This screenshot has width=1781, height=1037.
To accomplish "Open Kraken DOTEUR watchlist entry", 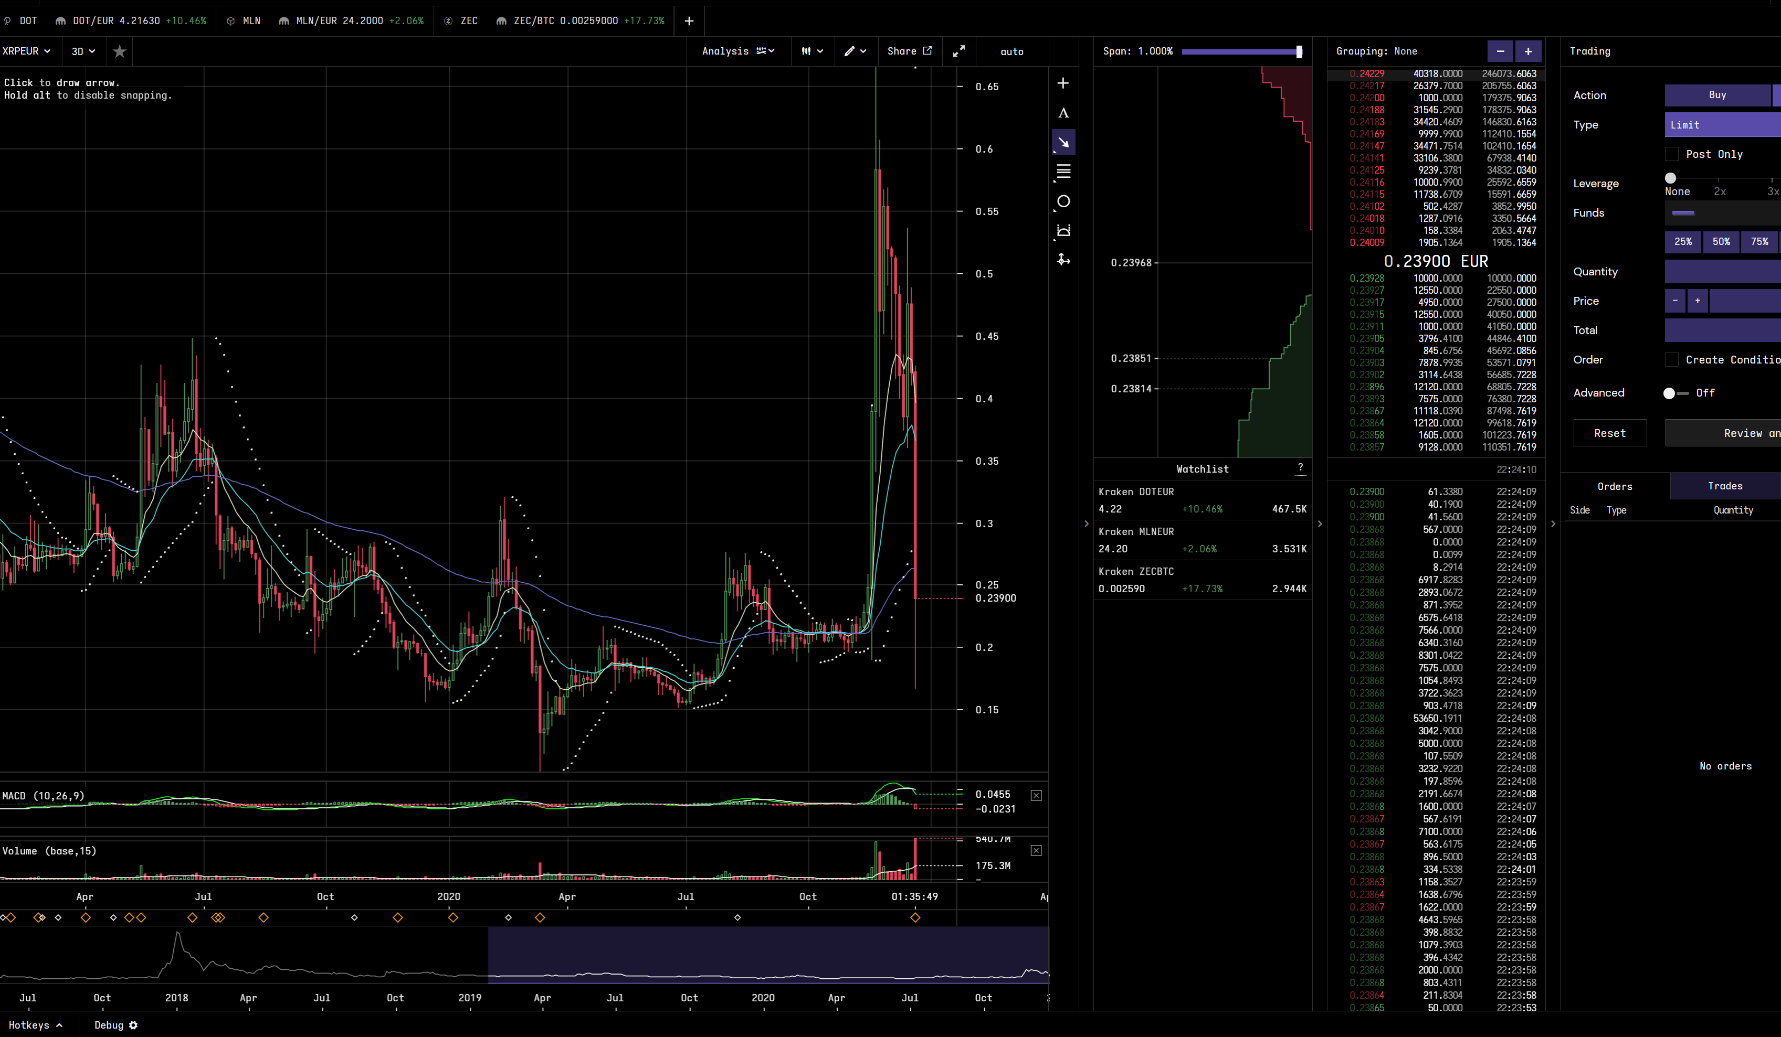I will coord(1202,500).
